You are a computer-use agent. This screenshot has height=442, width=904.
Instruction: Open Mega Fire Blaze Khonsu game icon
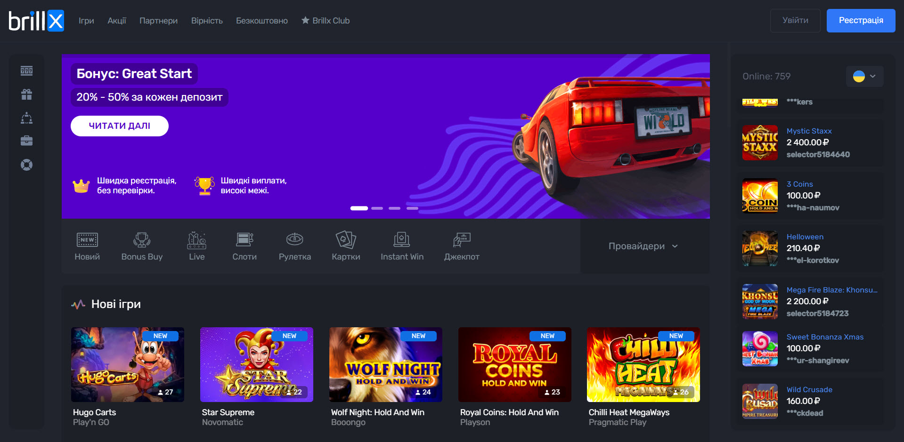pyautogui.click(x=760, y=301)
